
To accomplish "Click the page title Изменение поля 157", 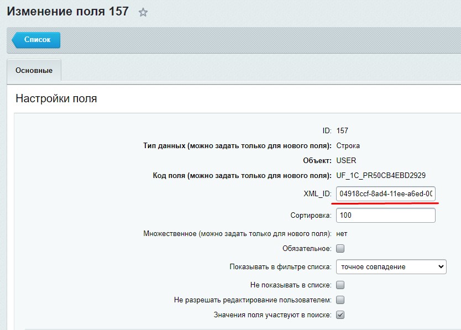I will tap(66, 11).
